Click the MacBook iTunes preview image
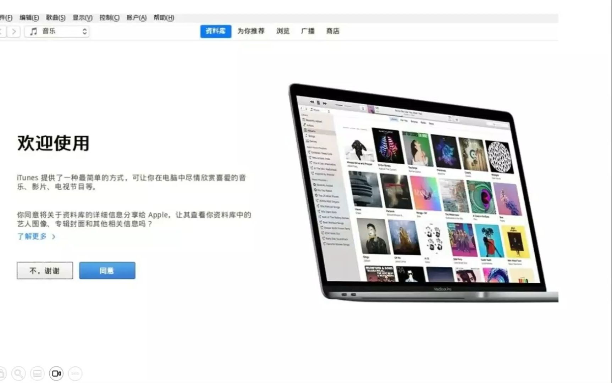This screenshot has width=612, height=383. [x=423, y=193]
